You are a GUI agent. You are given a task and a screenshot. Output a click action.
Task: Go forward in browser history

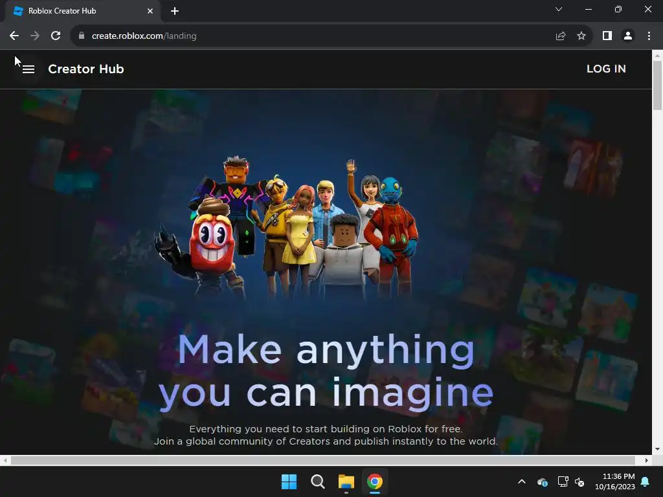35,36
